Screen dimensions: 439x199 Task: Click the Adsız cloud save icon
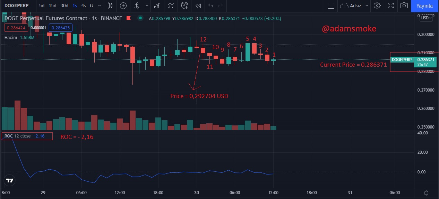(344, 6)
